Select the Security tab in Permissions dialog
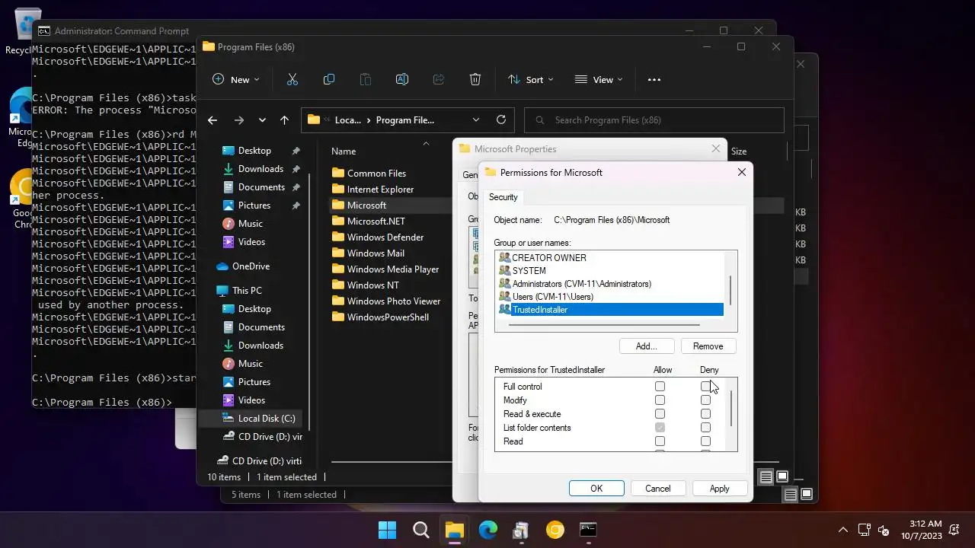The width and height of the screenshot is (975, 548). point(503,197)
